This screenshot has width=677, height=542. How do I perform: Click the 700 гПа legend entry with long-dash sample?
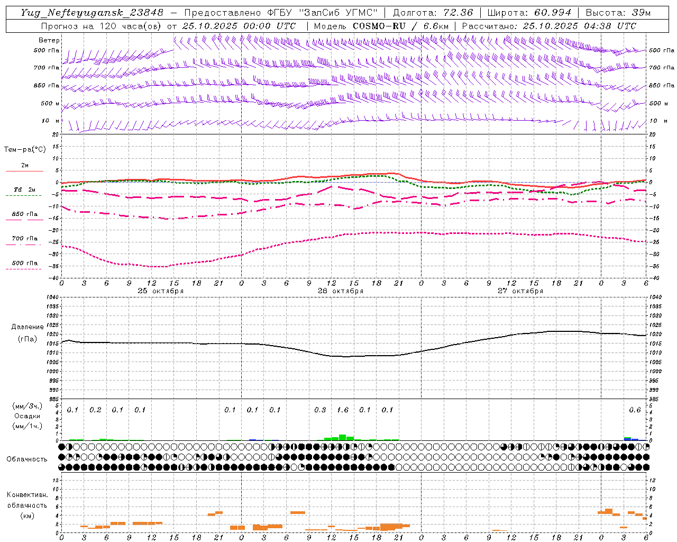click(24, 239)
